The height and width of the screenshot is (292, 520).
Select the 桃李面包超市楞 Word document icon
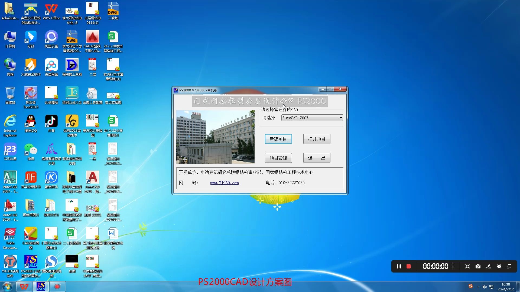pos(113,238)
